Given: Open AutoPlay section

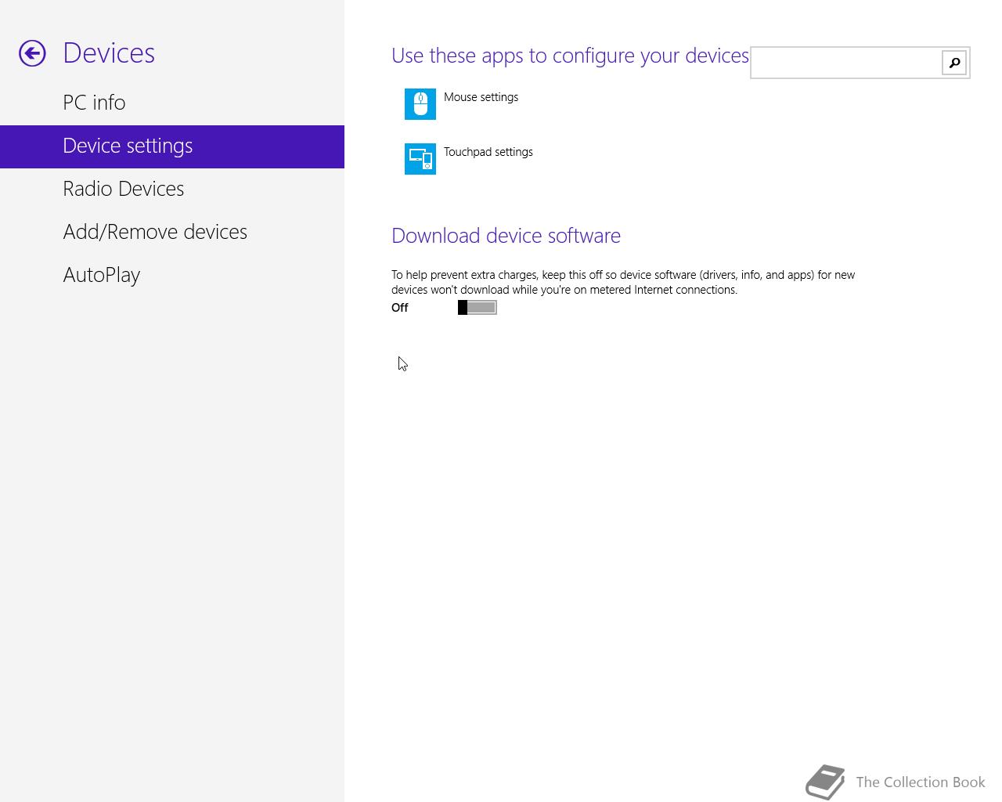Looking at the screenshot, I should coord(172,275).
